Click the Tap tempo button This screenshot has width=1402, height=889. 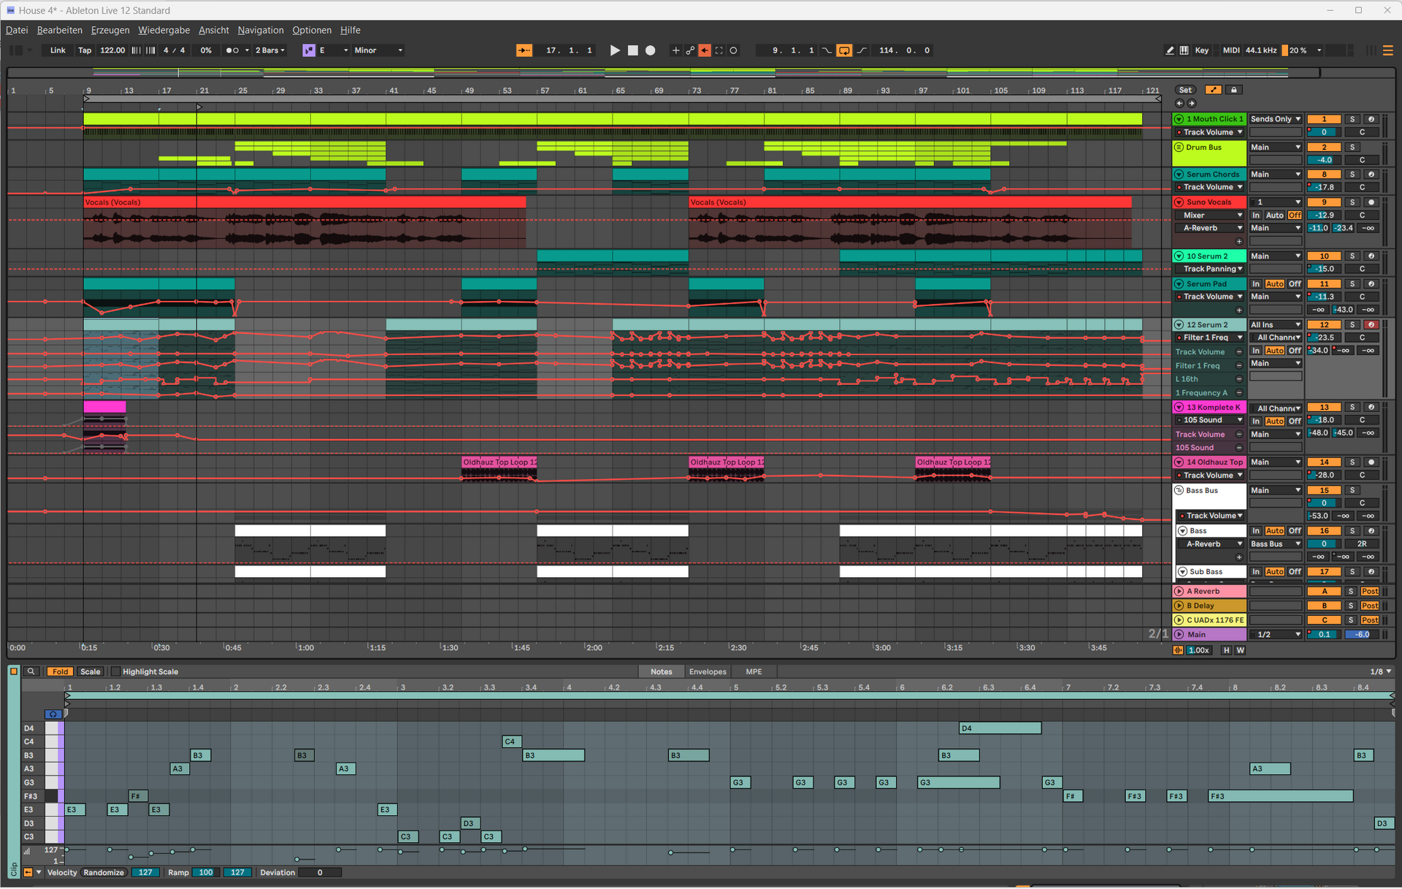tap(85, 50)
